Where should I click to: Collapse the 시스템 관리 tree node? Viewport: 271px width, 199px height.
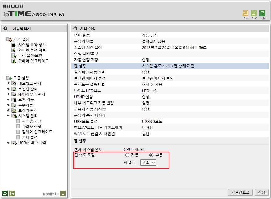point(8,116)
